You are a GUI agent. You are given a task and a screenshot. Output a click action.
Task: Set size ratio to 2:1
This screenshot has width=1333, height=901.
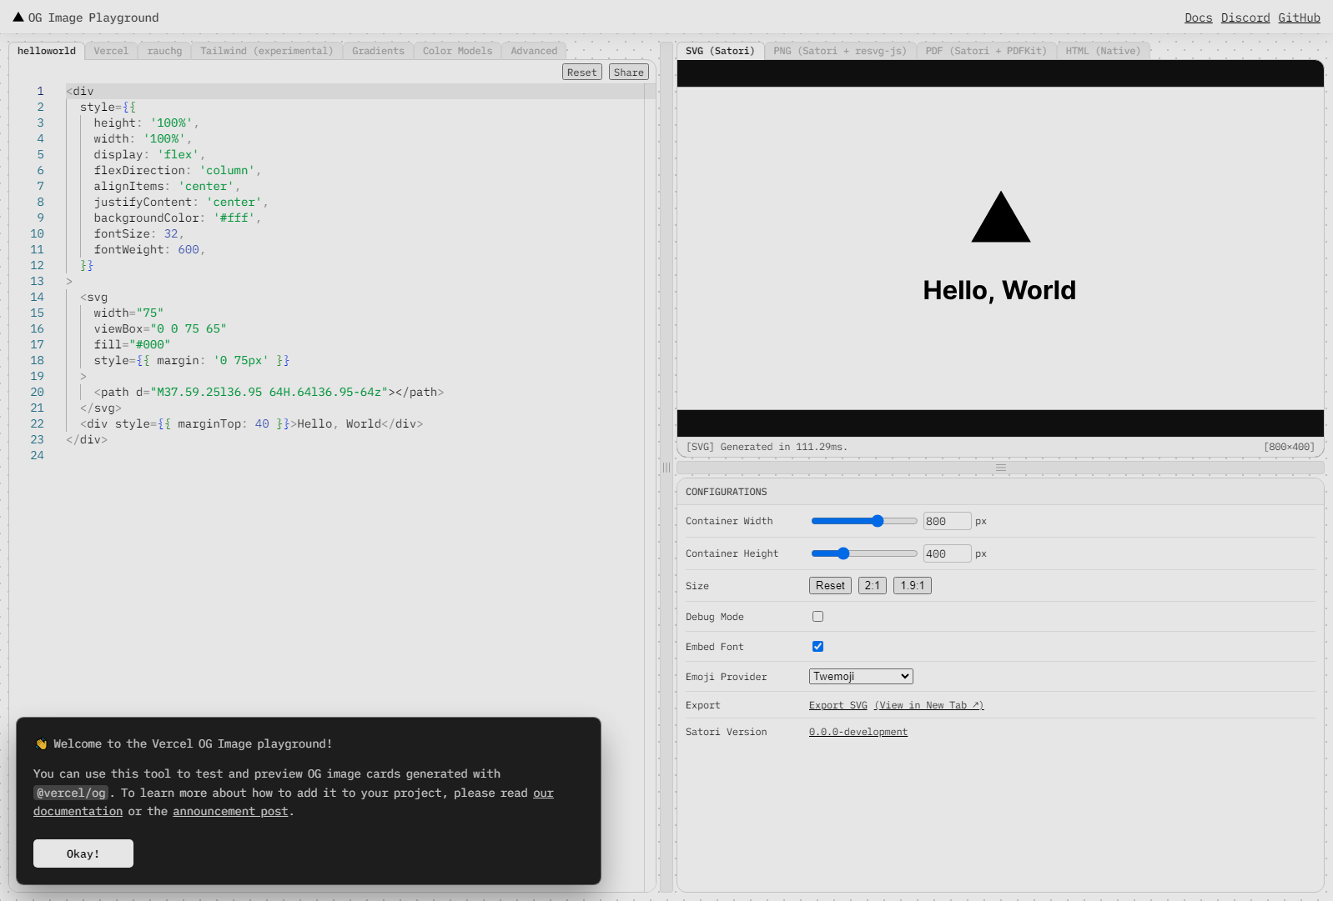(x=873, y=586)
